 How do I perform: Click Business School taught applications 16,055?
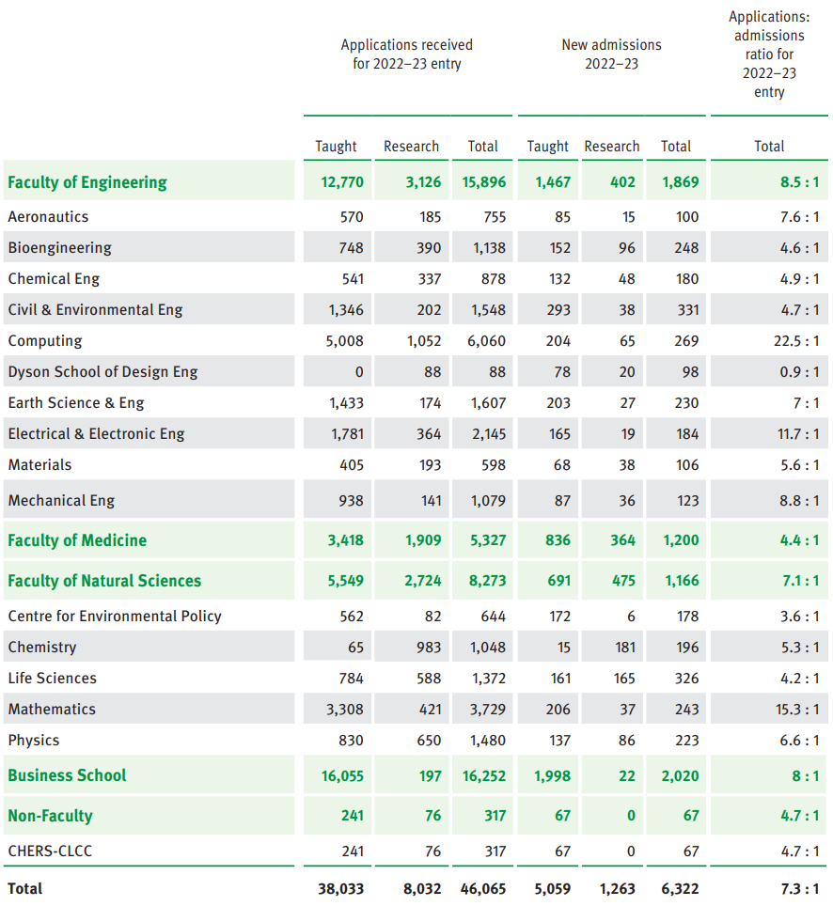coord(340,775)
